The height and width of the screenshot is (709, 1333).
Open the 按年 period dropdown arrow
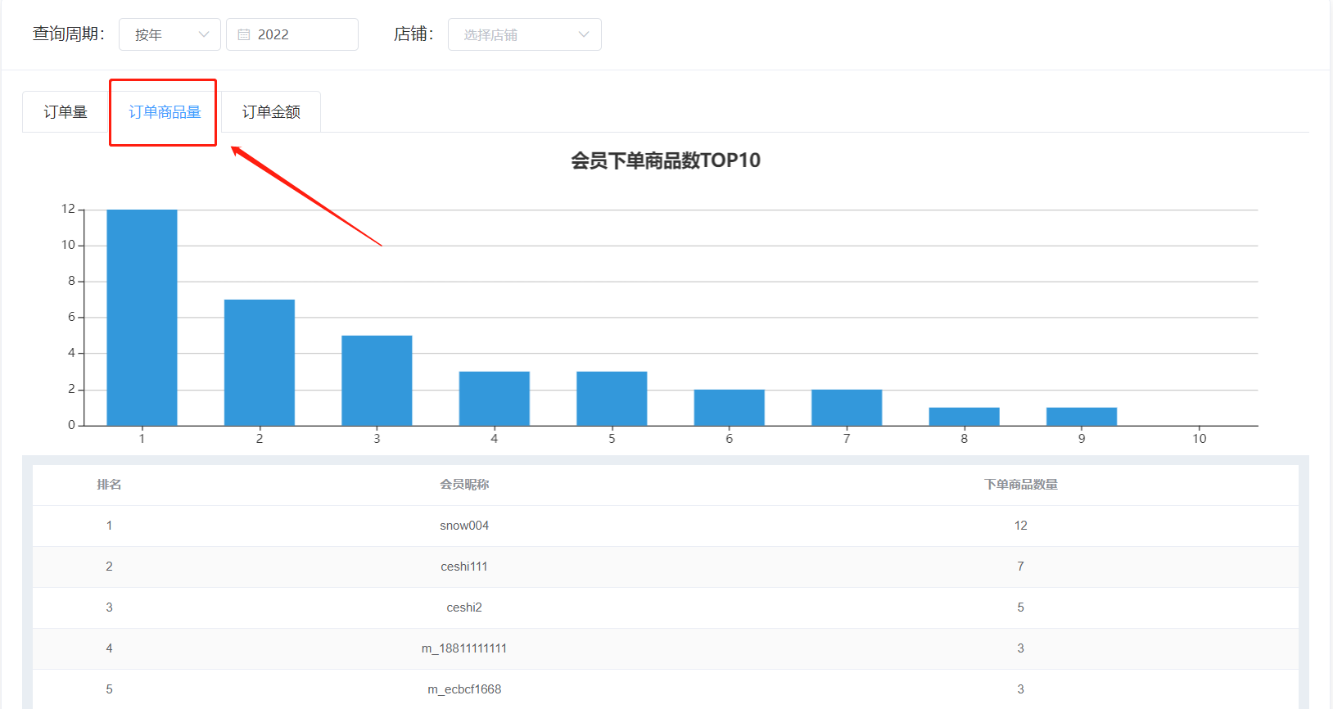[x=204, y=34]
